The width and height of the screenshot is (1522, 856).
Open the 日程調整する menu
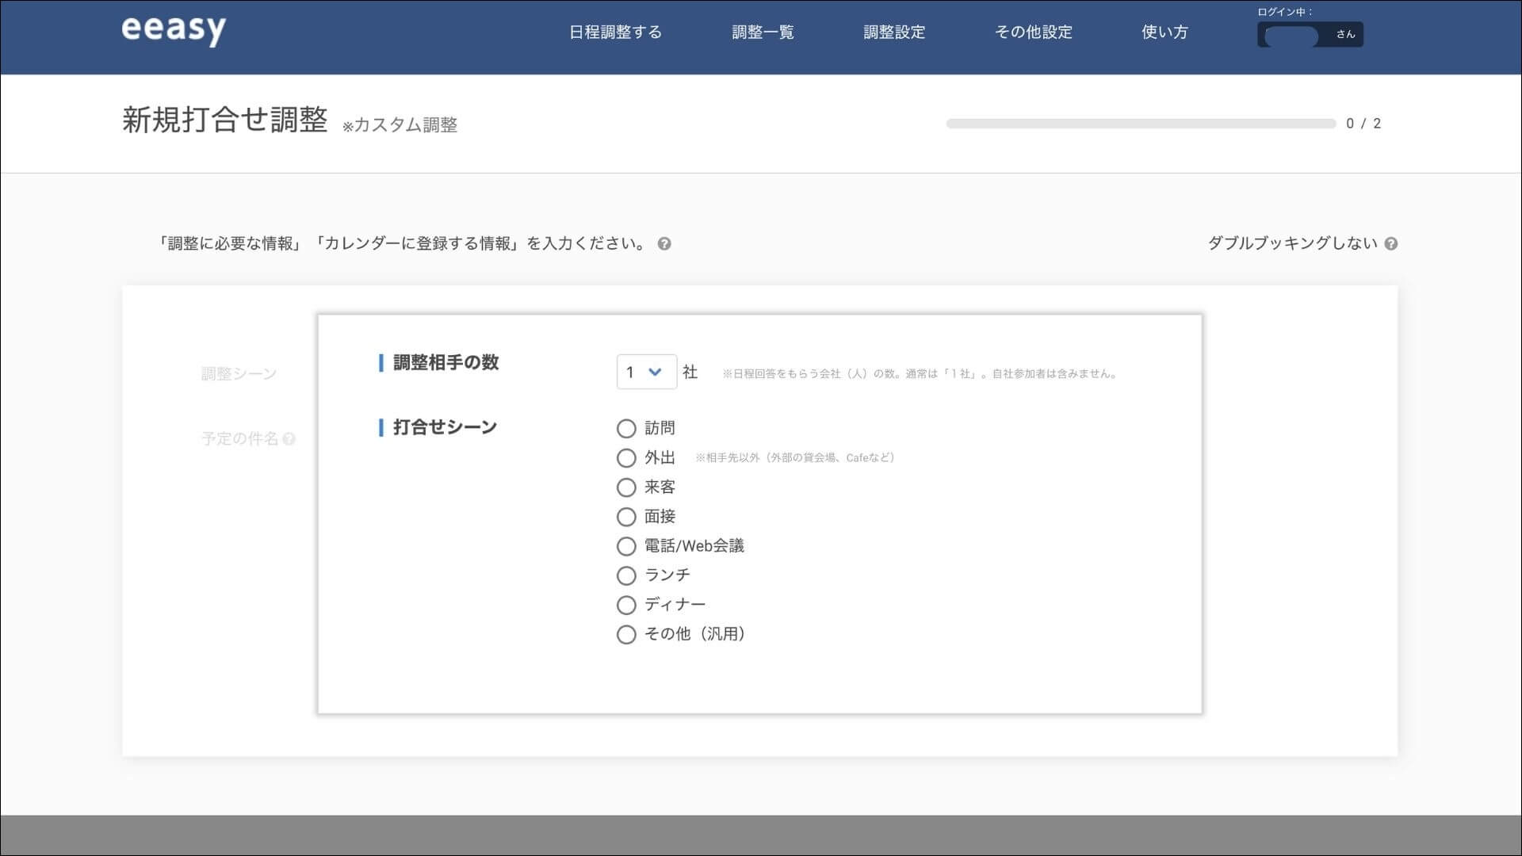615,32
